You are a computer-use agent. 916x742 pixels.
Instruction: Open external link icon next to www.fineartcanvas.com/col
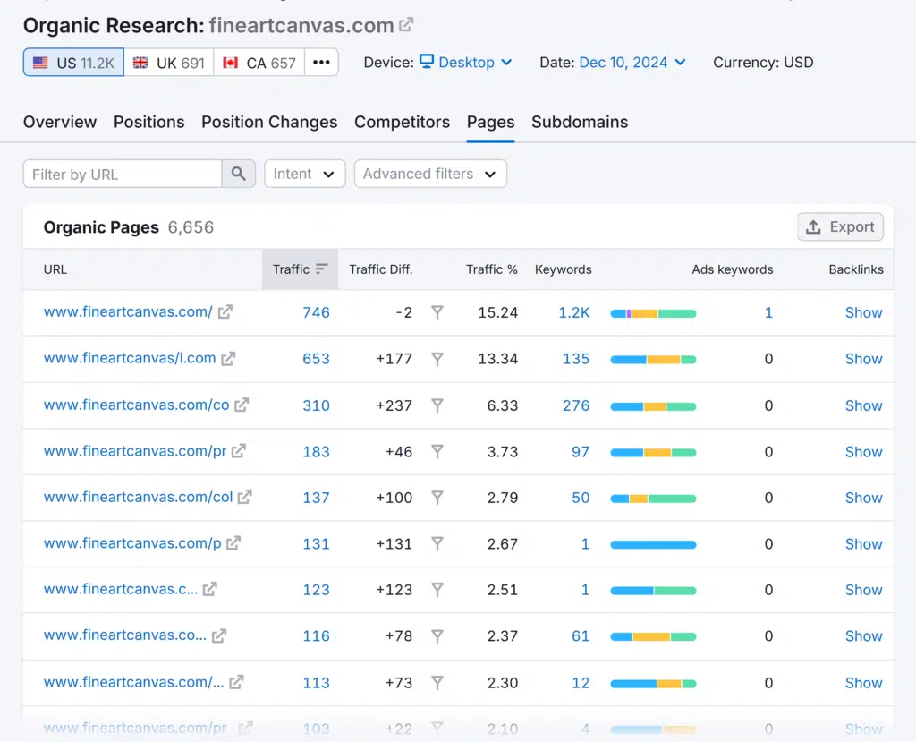244,497
